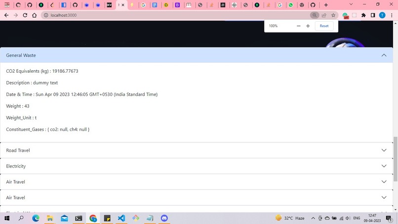398x224 pixels.
Task: Go forward in browser history
Action: coord(16,15)
